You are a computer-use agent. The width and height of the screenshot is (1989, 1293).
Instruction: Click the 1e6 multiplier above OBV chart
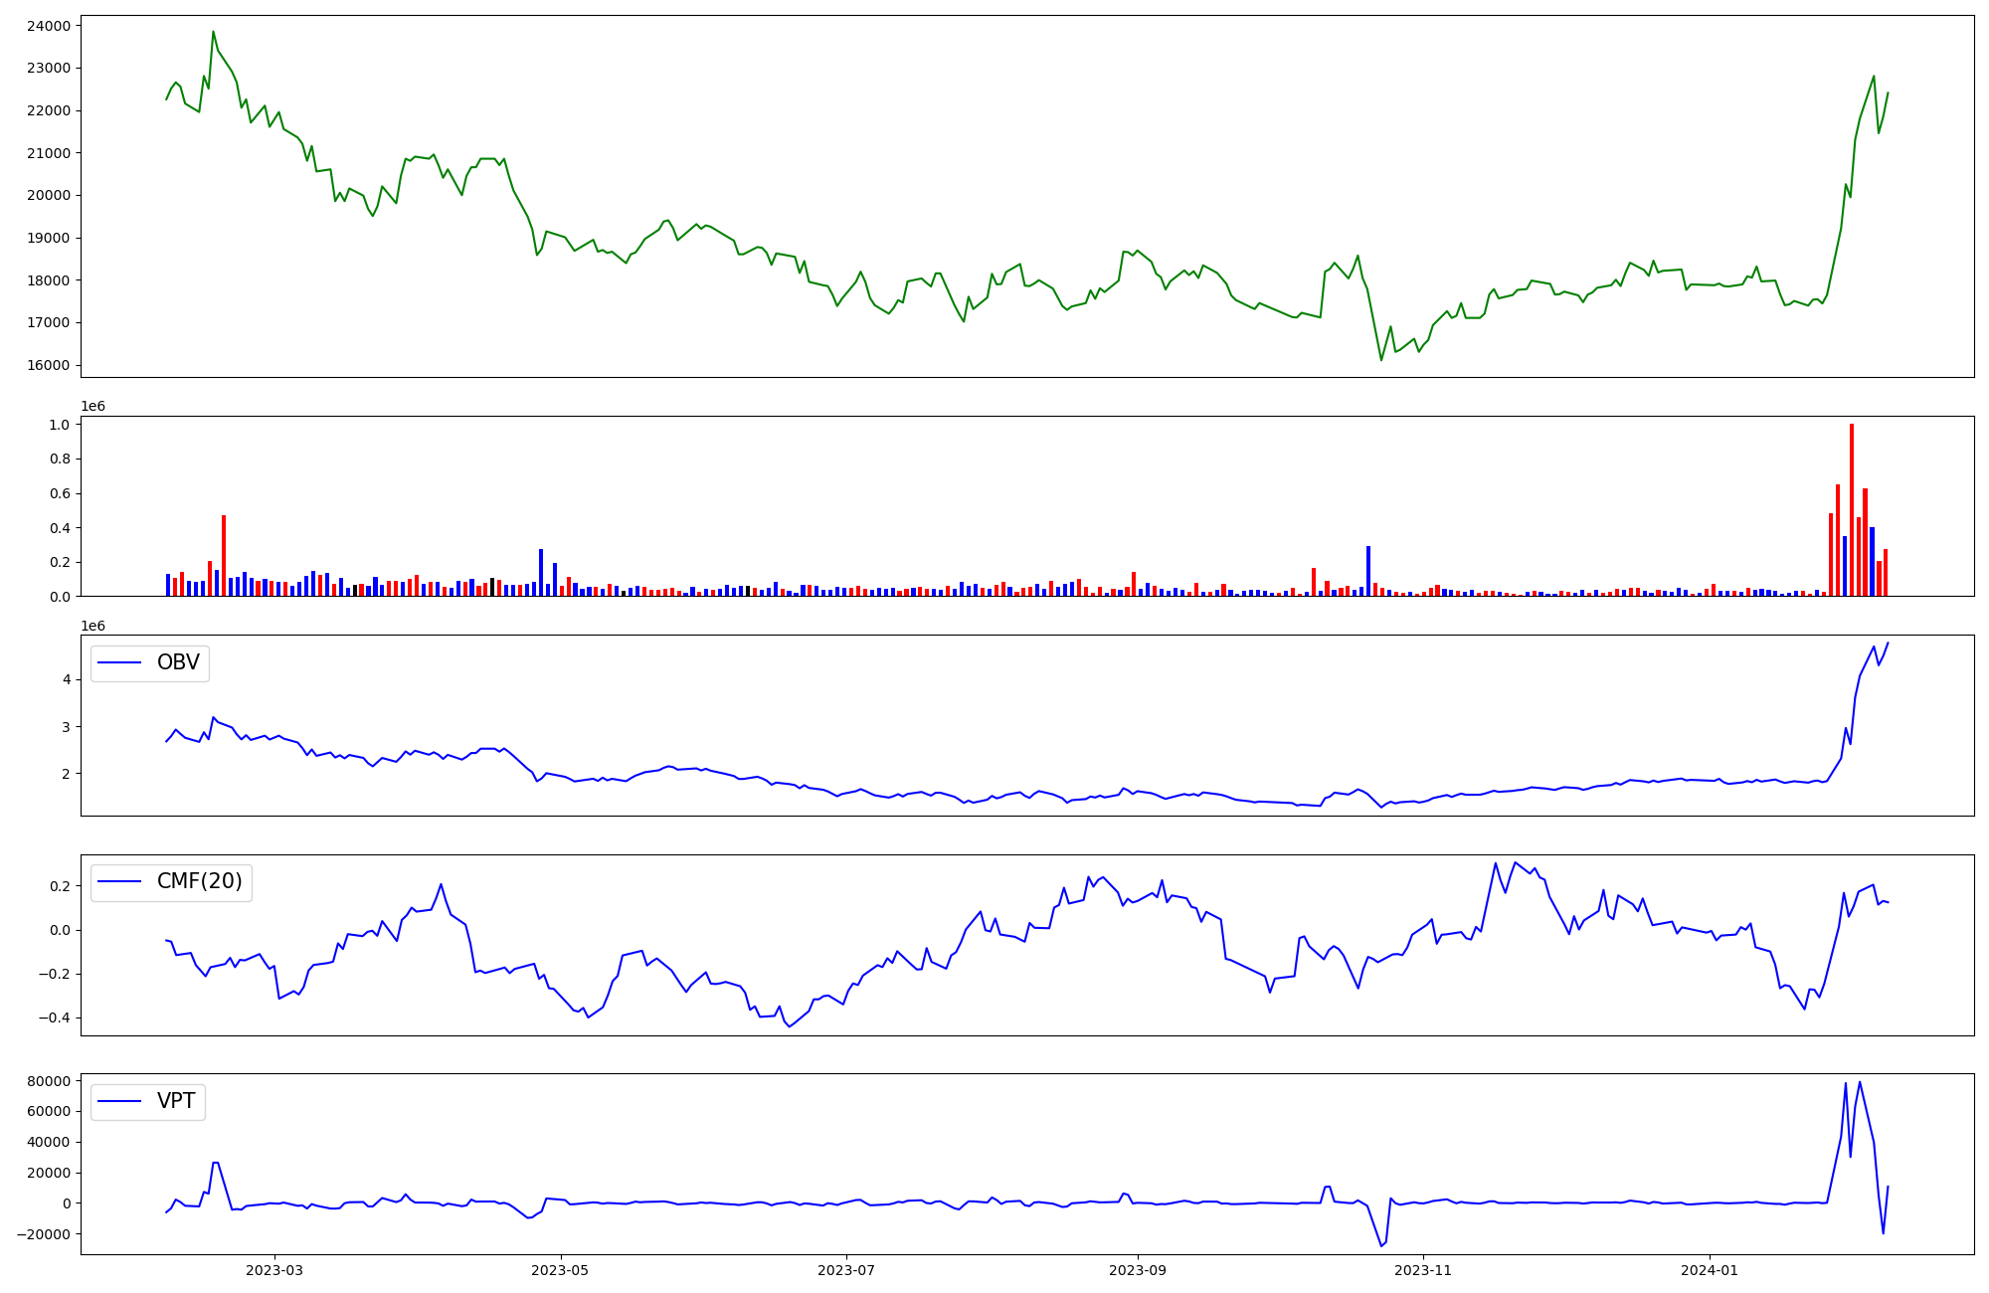[92, 626]
